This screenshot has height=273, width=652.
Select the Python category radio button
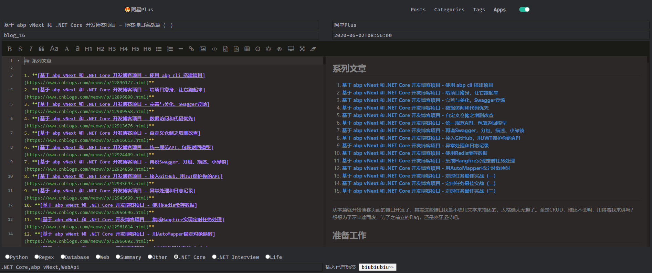[8, 257]
